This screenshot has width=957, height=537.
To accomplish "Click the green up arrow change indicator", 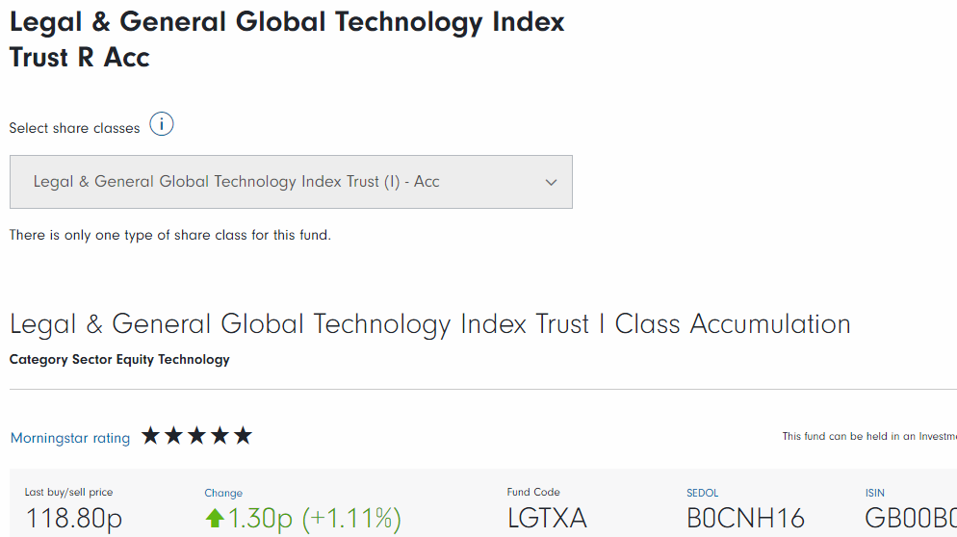I will coord(215,519).
